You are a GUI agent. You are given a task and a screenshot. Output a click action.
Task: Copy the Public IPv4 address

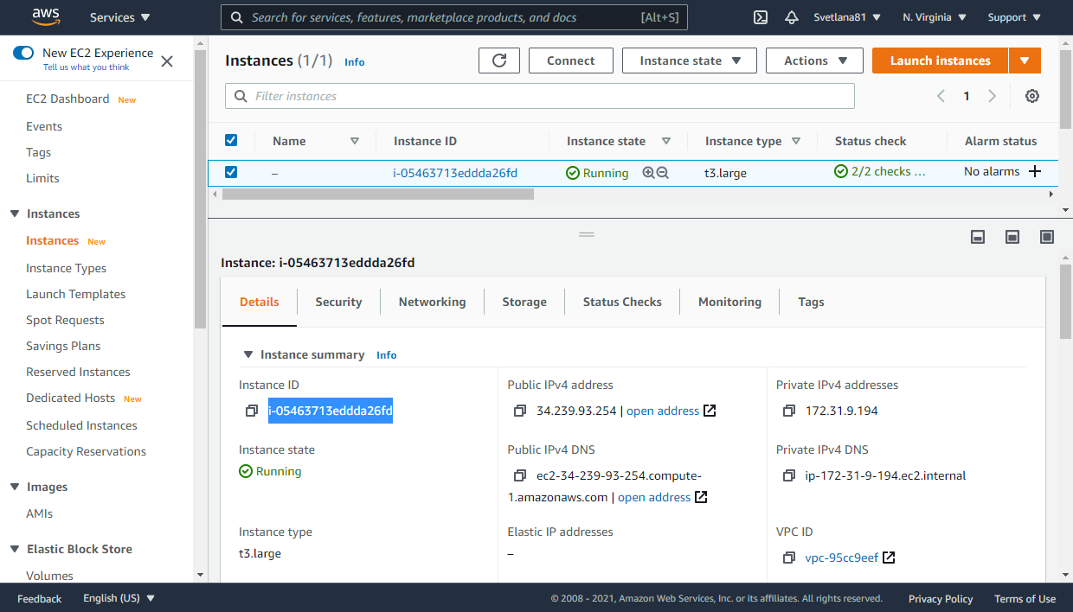[x=519, y=411]
